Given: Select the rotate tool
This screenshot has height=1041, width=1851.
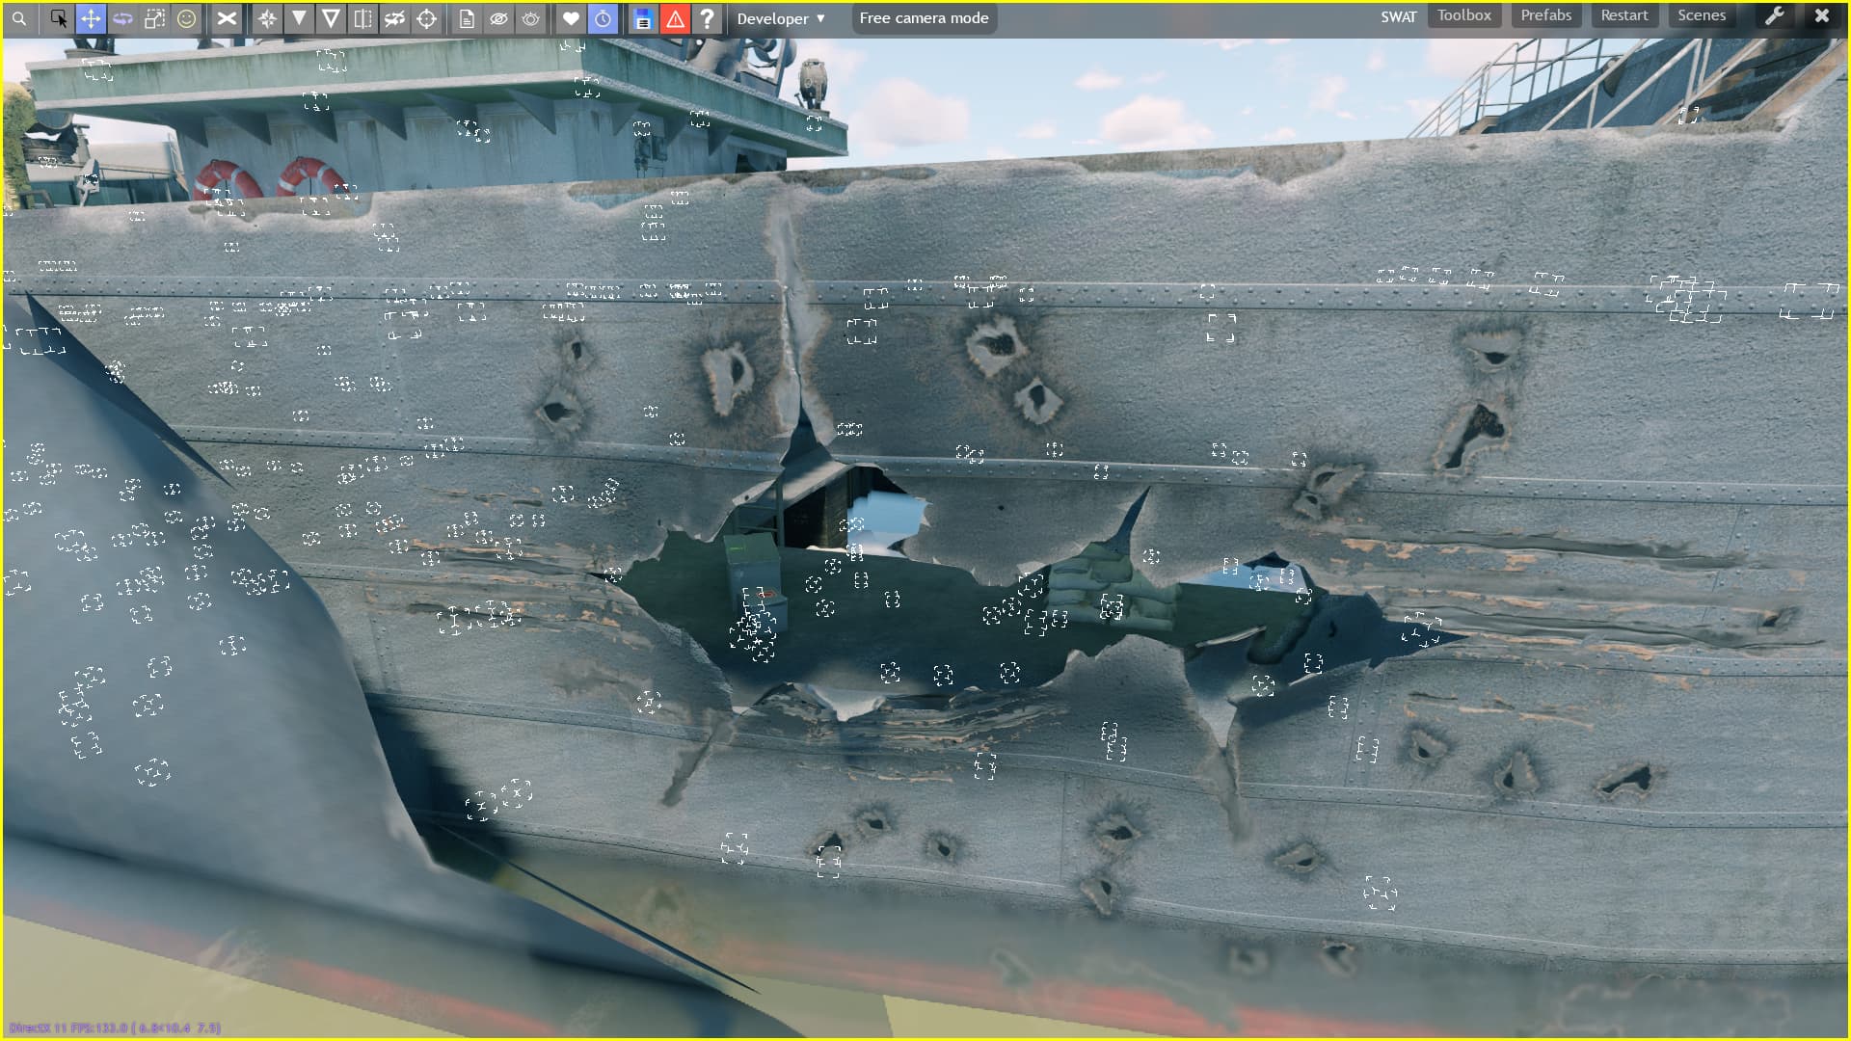Looking at the screenshot, I should click(122, 18).
